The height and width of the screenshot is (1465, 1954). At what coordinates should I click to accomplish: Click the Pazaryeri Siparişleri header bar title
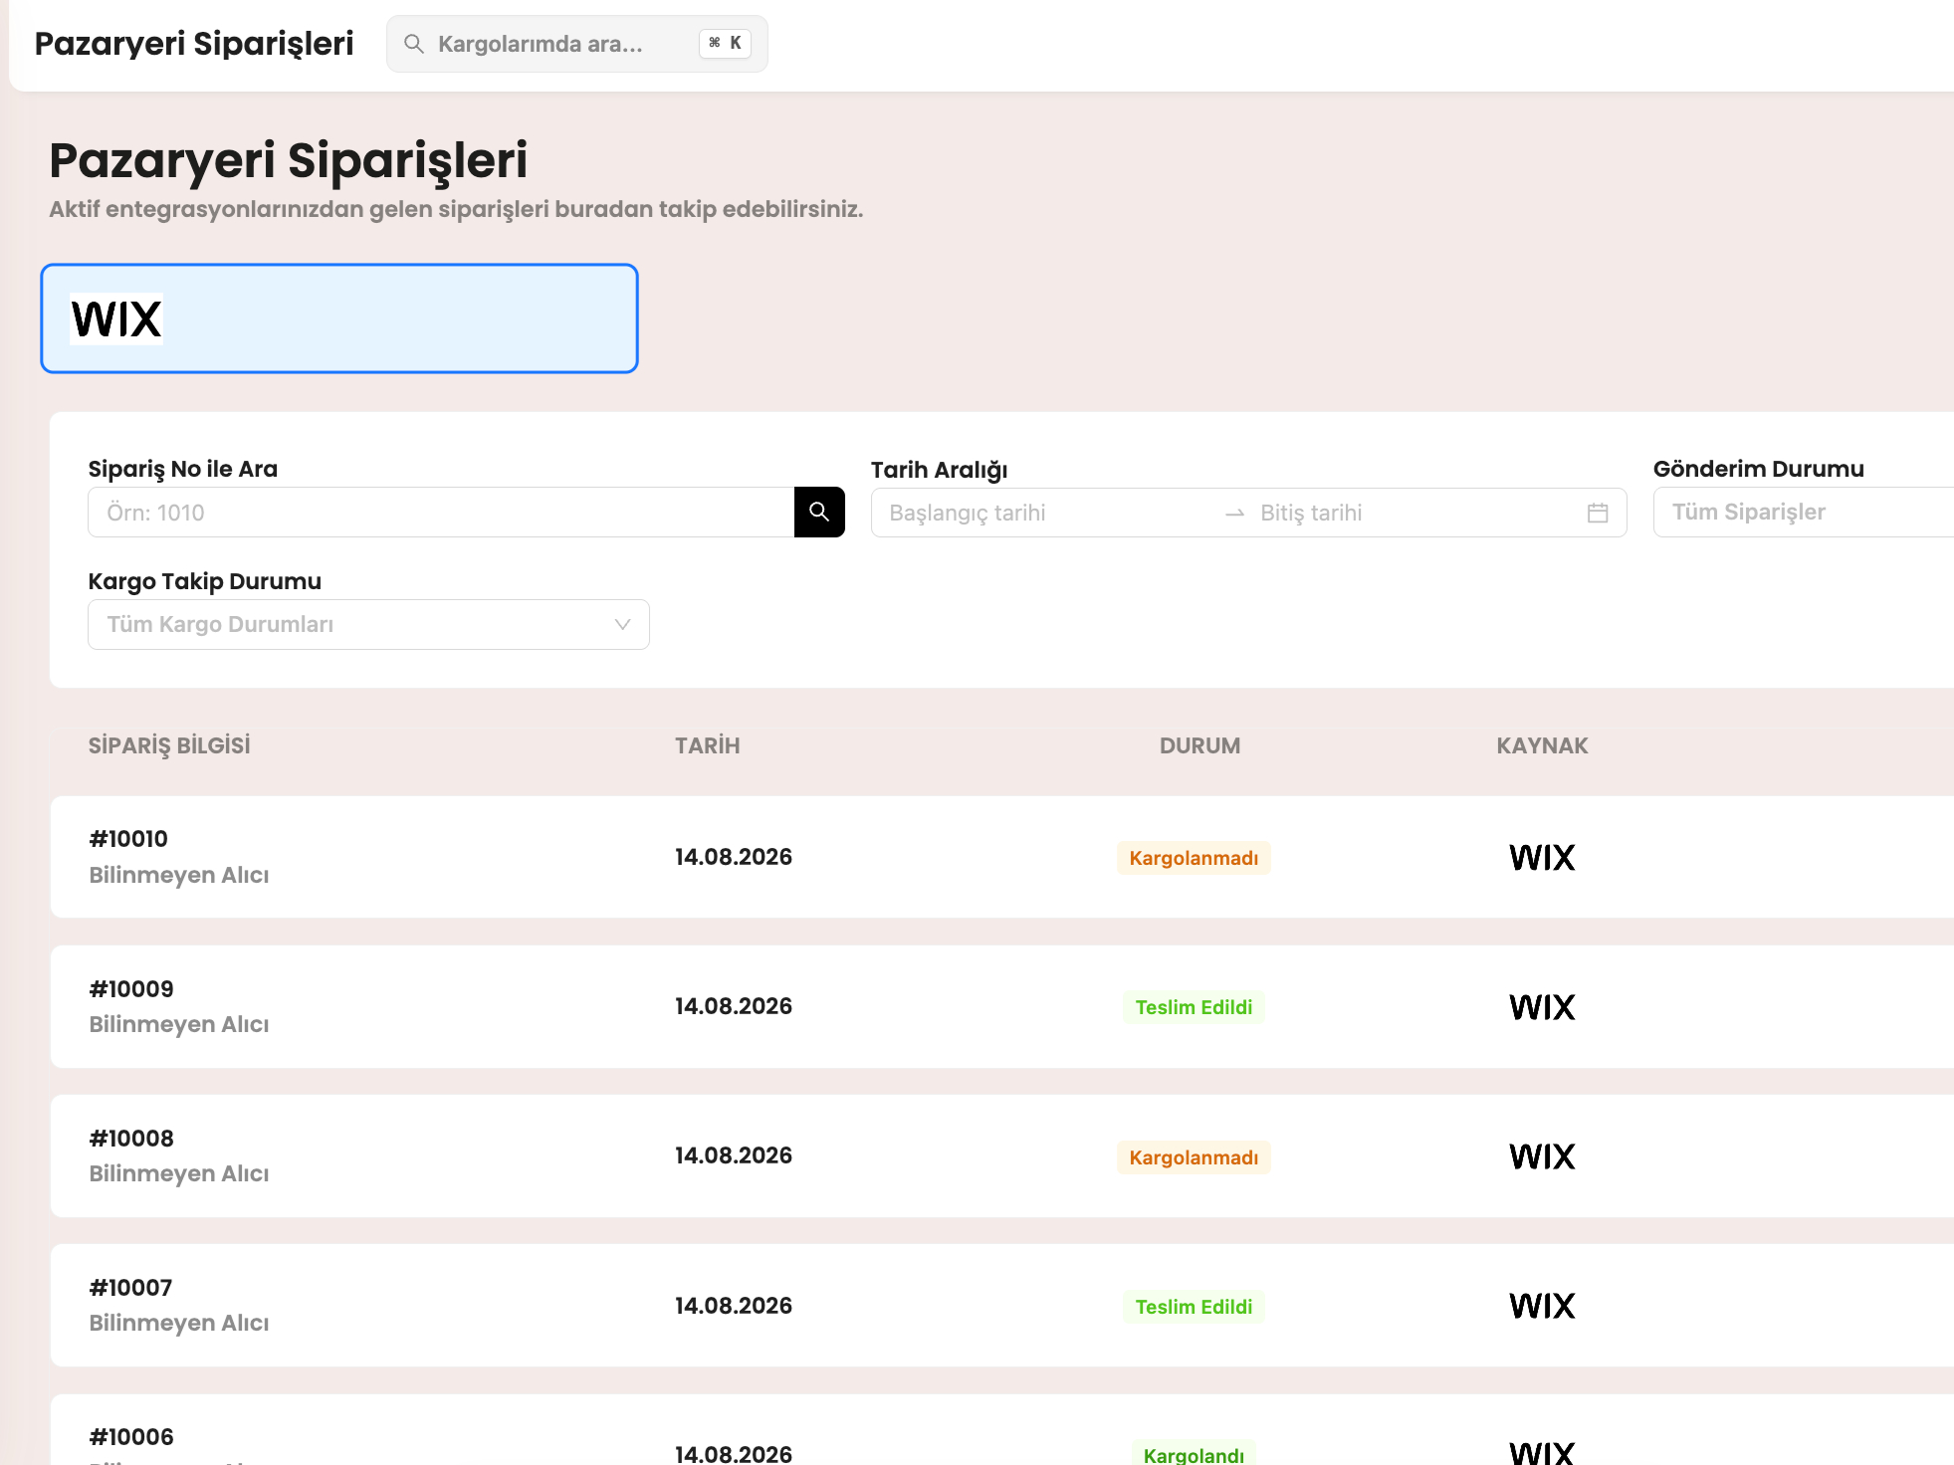pos(194,44)
